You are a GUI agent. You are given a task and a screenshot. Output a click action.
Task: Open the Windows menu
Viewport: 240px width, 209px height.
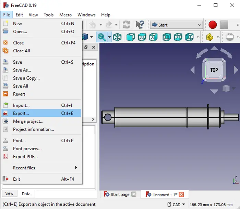coord(86,15)
